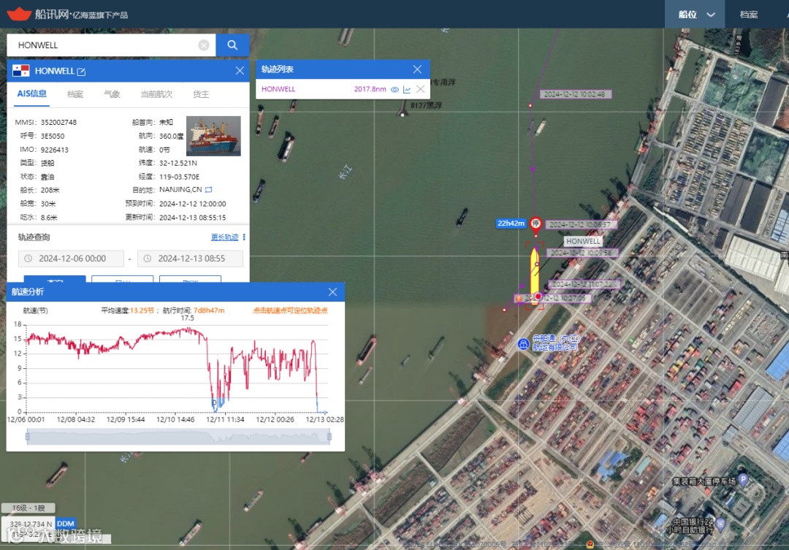Click the 更长轨迹 link
Image resolution: width=789 pixels, height=550 pixels.
tap(224, 237)
